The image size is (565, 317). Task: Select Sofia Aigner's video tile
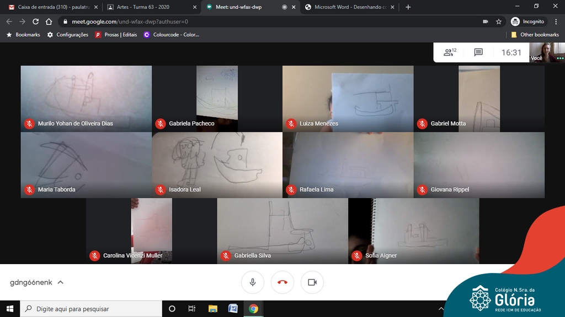414,231
